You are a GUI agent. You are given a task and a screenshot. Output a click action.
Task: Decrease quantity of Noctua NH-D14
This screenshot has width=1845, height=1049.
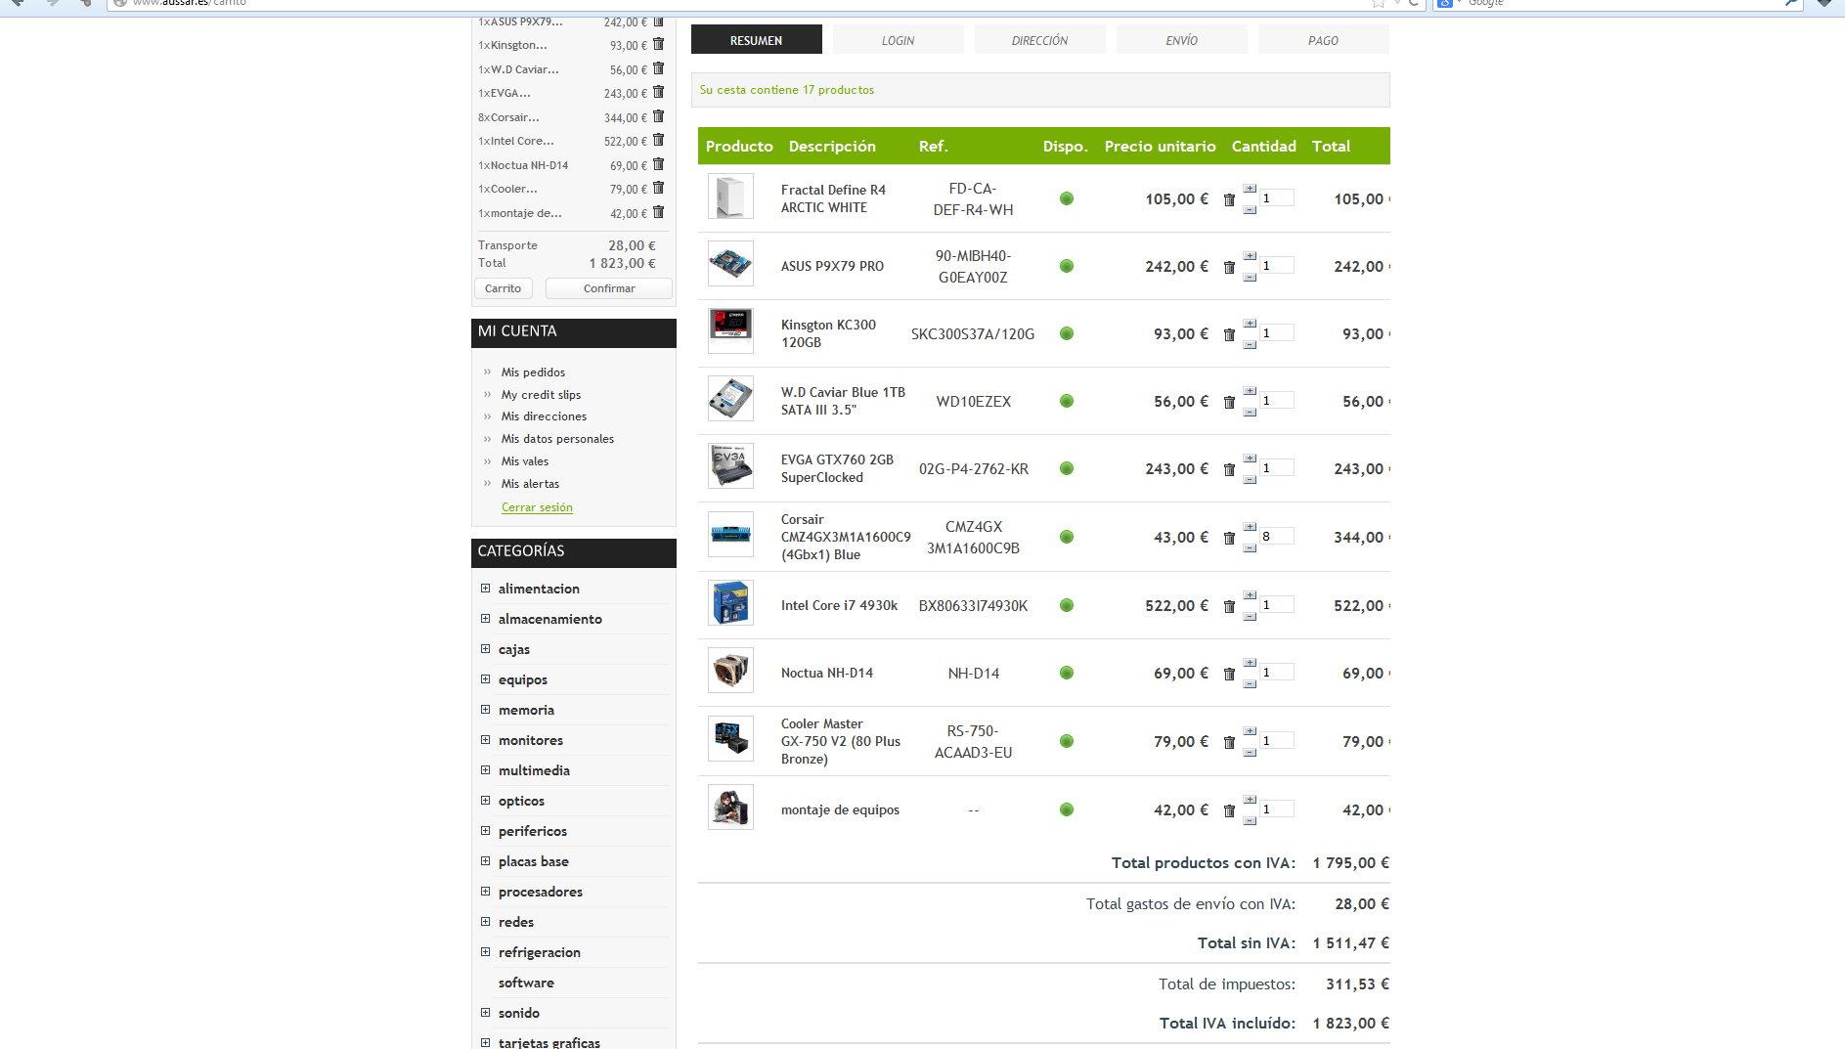point(1250,684)
